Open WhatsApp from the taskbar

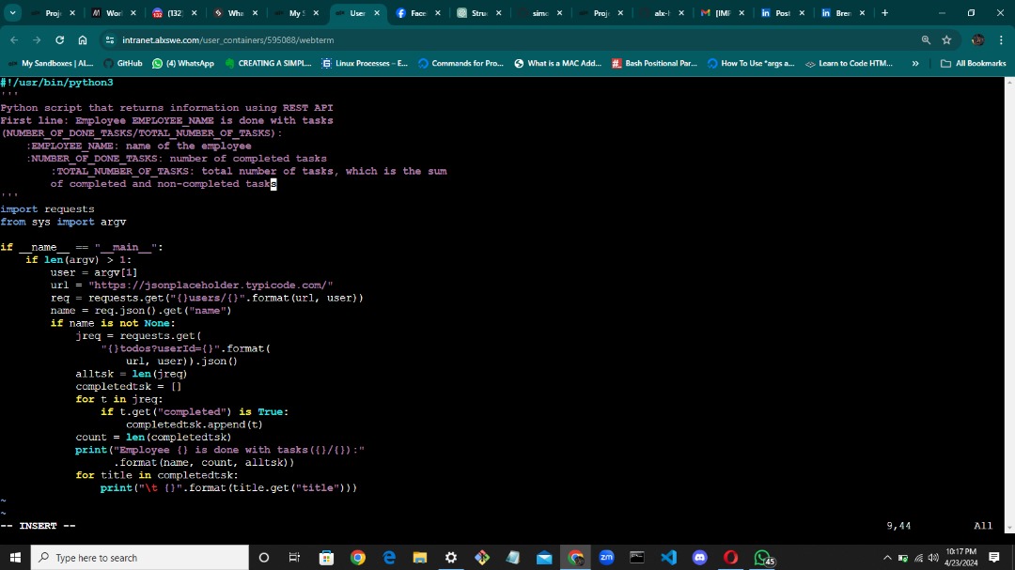pyautogui.click(x=762, y=557)
